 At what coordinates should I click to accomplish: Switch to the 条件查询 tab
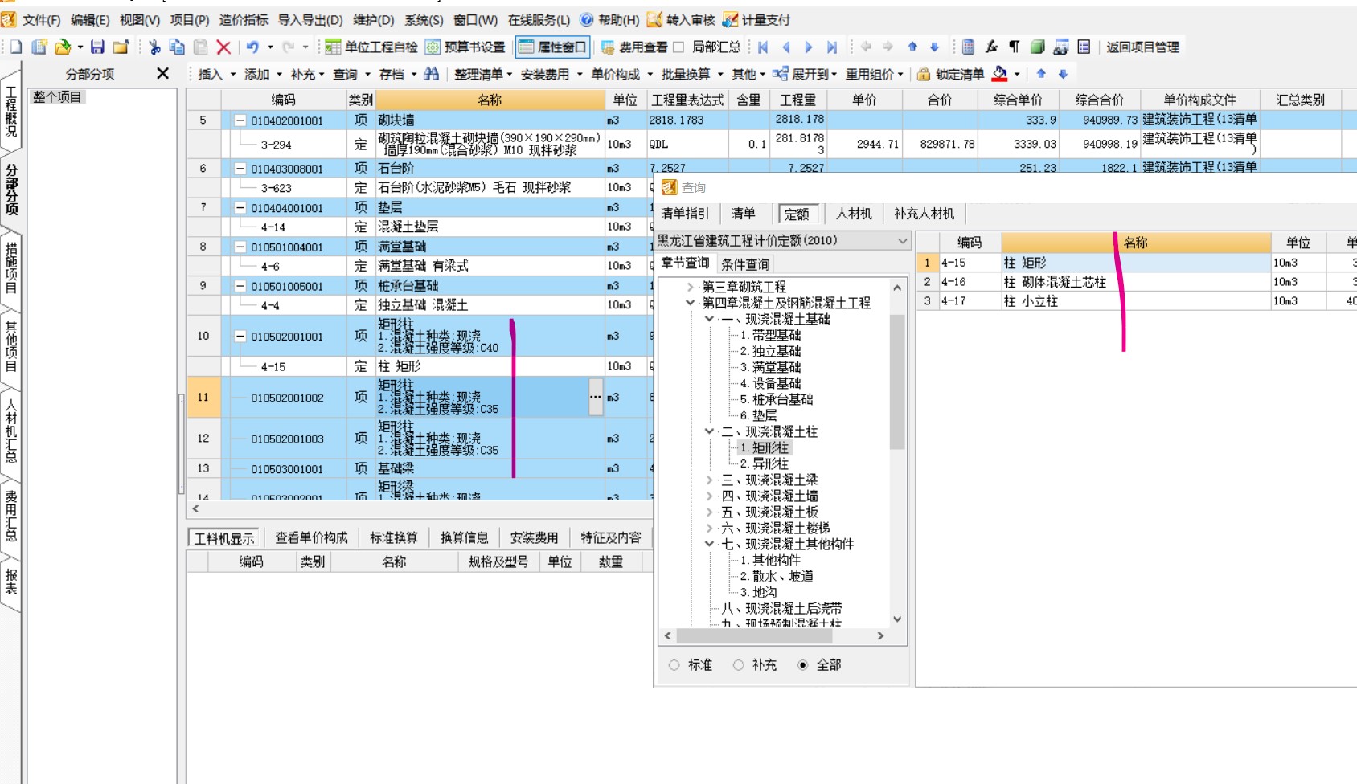tap(745, 264)
